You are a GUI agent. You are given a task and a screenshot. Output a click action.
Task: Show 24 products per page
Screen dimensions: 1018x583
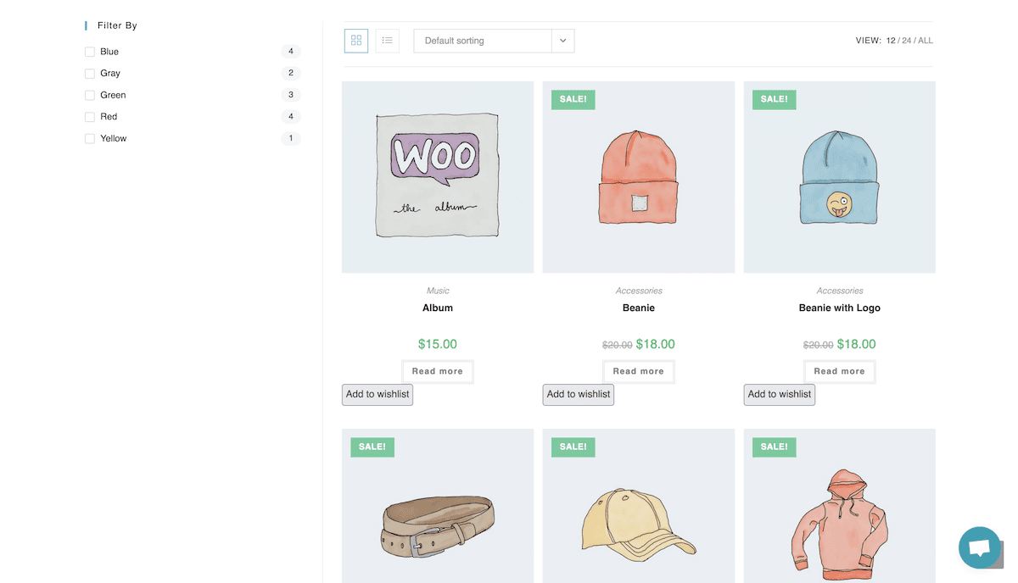907,41
